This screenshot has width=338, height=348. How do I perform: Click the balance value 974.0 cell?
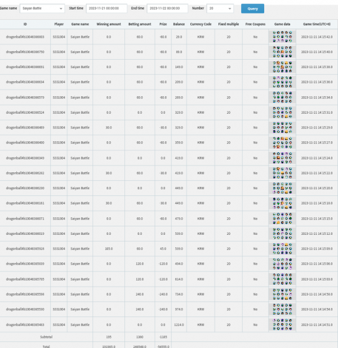179,309
